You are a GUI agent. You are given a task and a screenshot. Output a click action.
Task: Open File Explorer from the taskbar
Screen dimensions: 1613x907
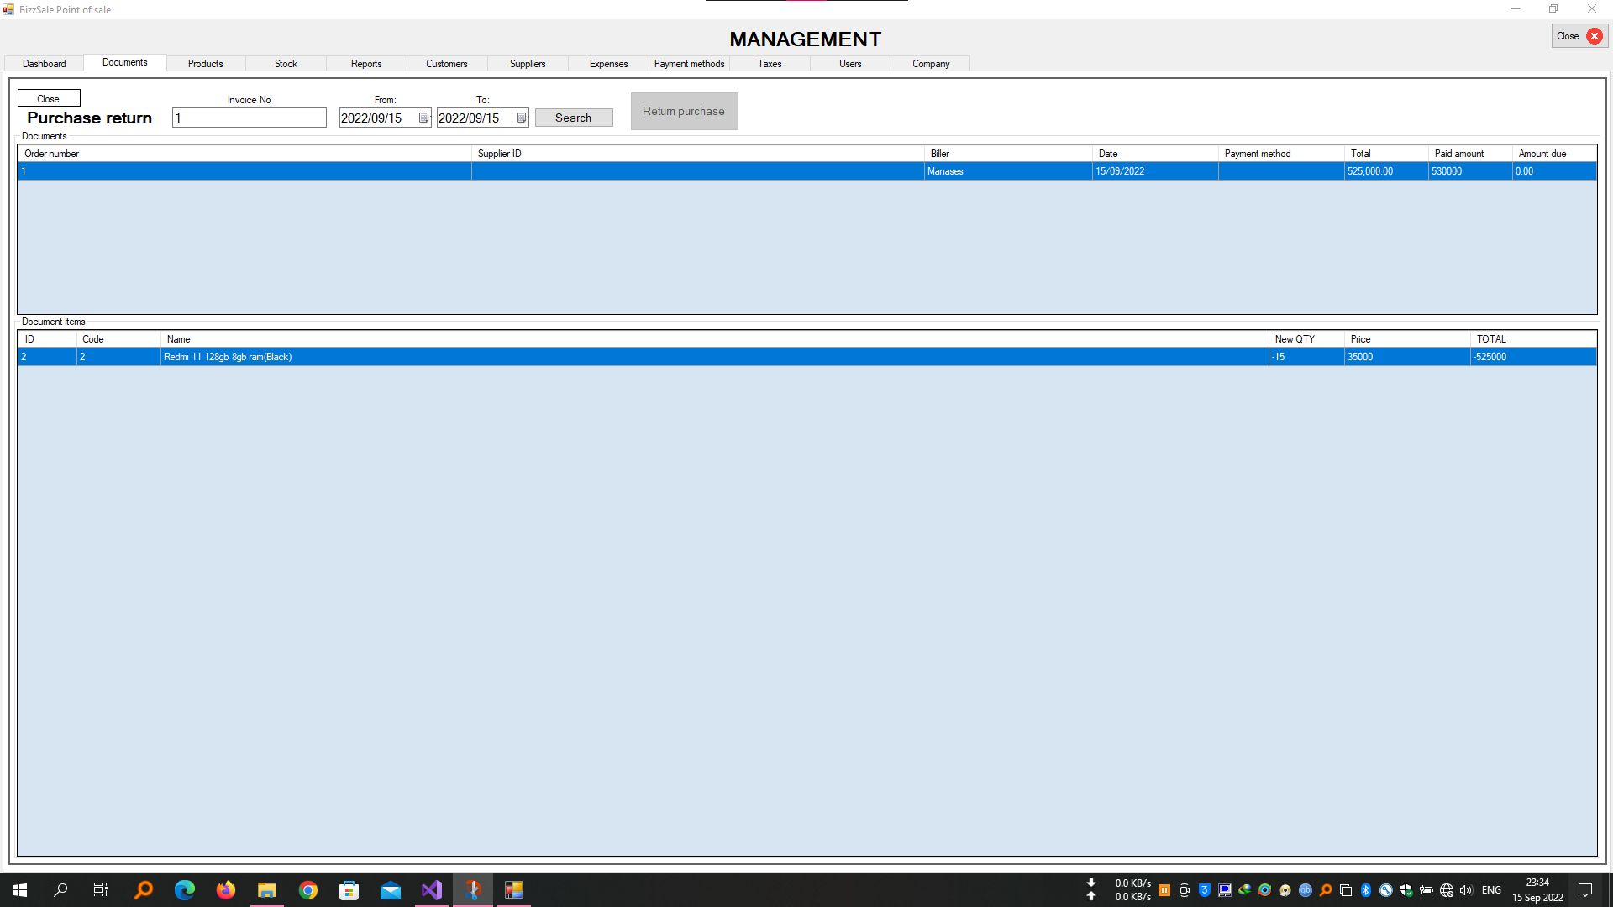pos(267,890)
